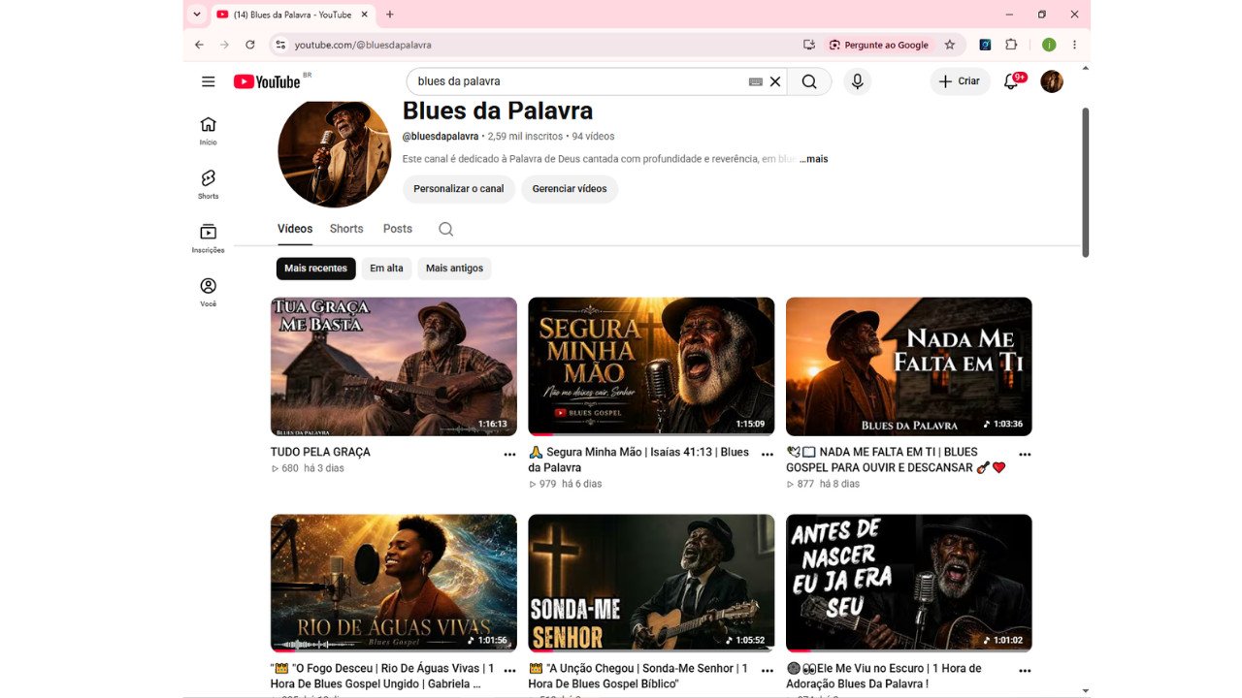The width and height of the screenshot is (1242, 698).
Task: Click the Antes de Nascer thumbnail
Action: coord(909,583)
